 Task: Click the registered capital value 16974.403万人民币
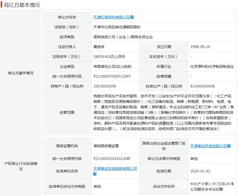coord(109,57)
